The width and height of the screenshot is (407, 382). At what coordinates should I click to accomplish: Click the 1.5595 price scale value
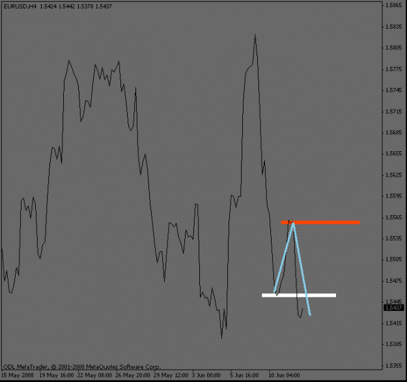click(393, 196)
